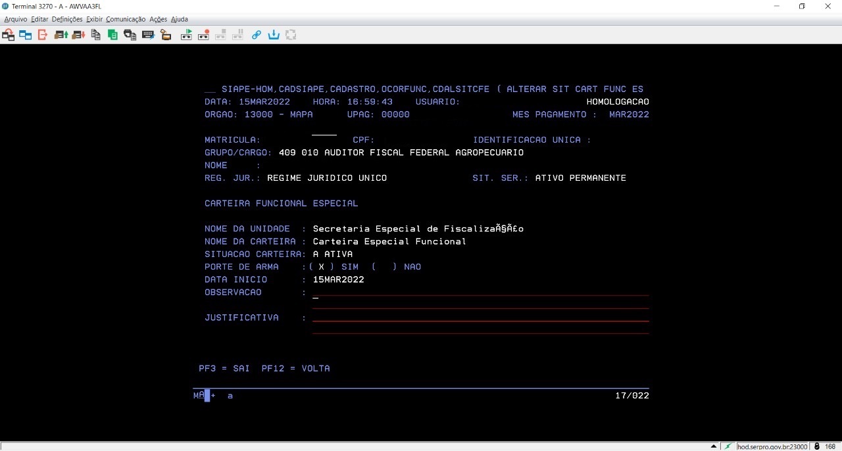
Task: Expand the up arrow in the status bar
Action: 713,446
